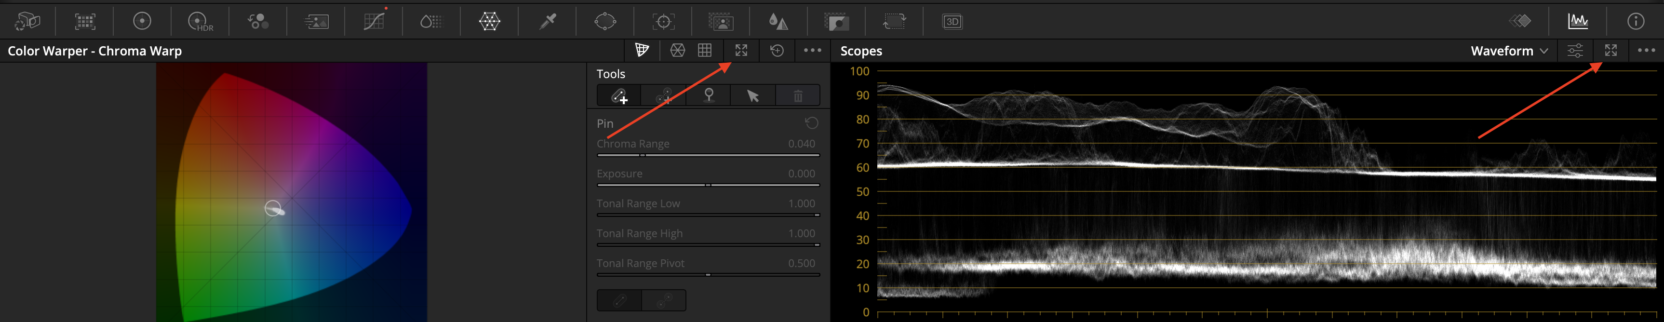The height and width of the screenshot is (322, 1664).
Task: Click the Tonal Range Low value
Action: coord(801,203)
